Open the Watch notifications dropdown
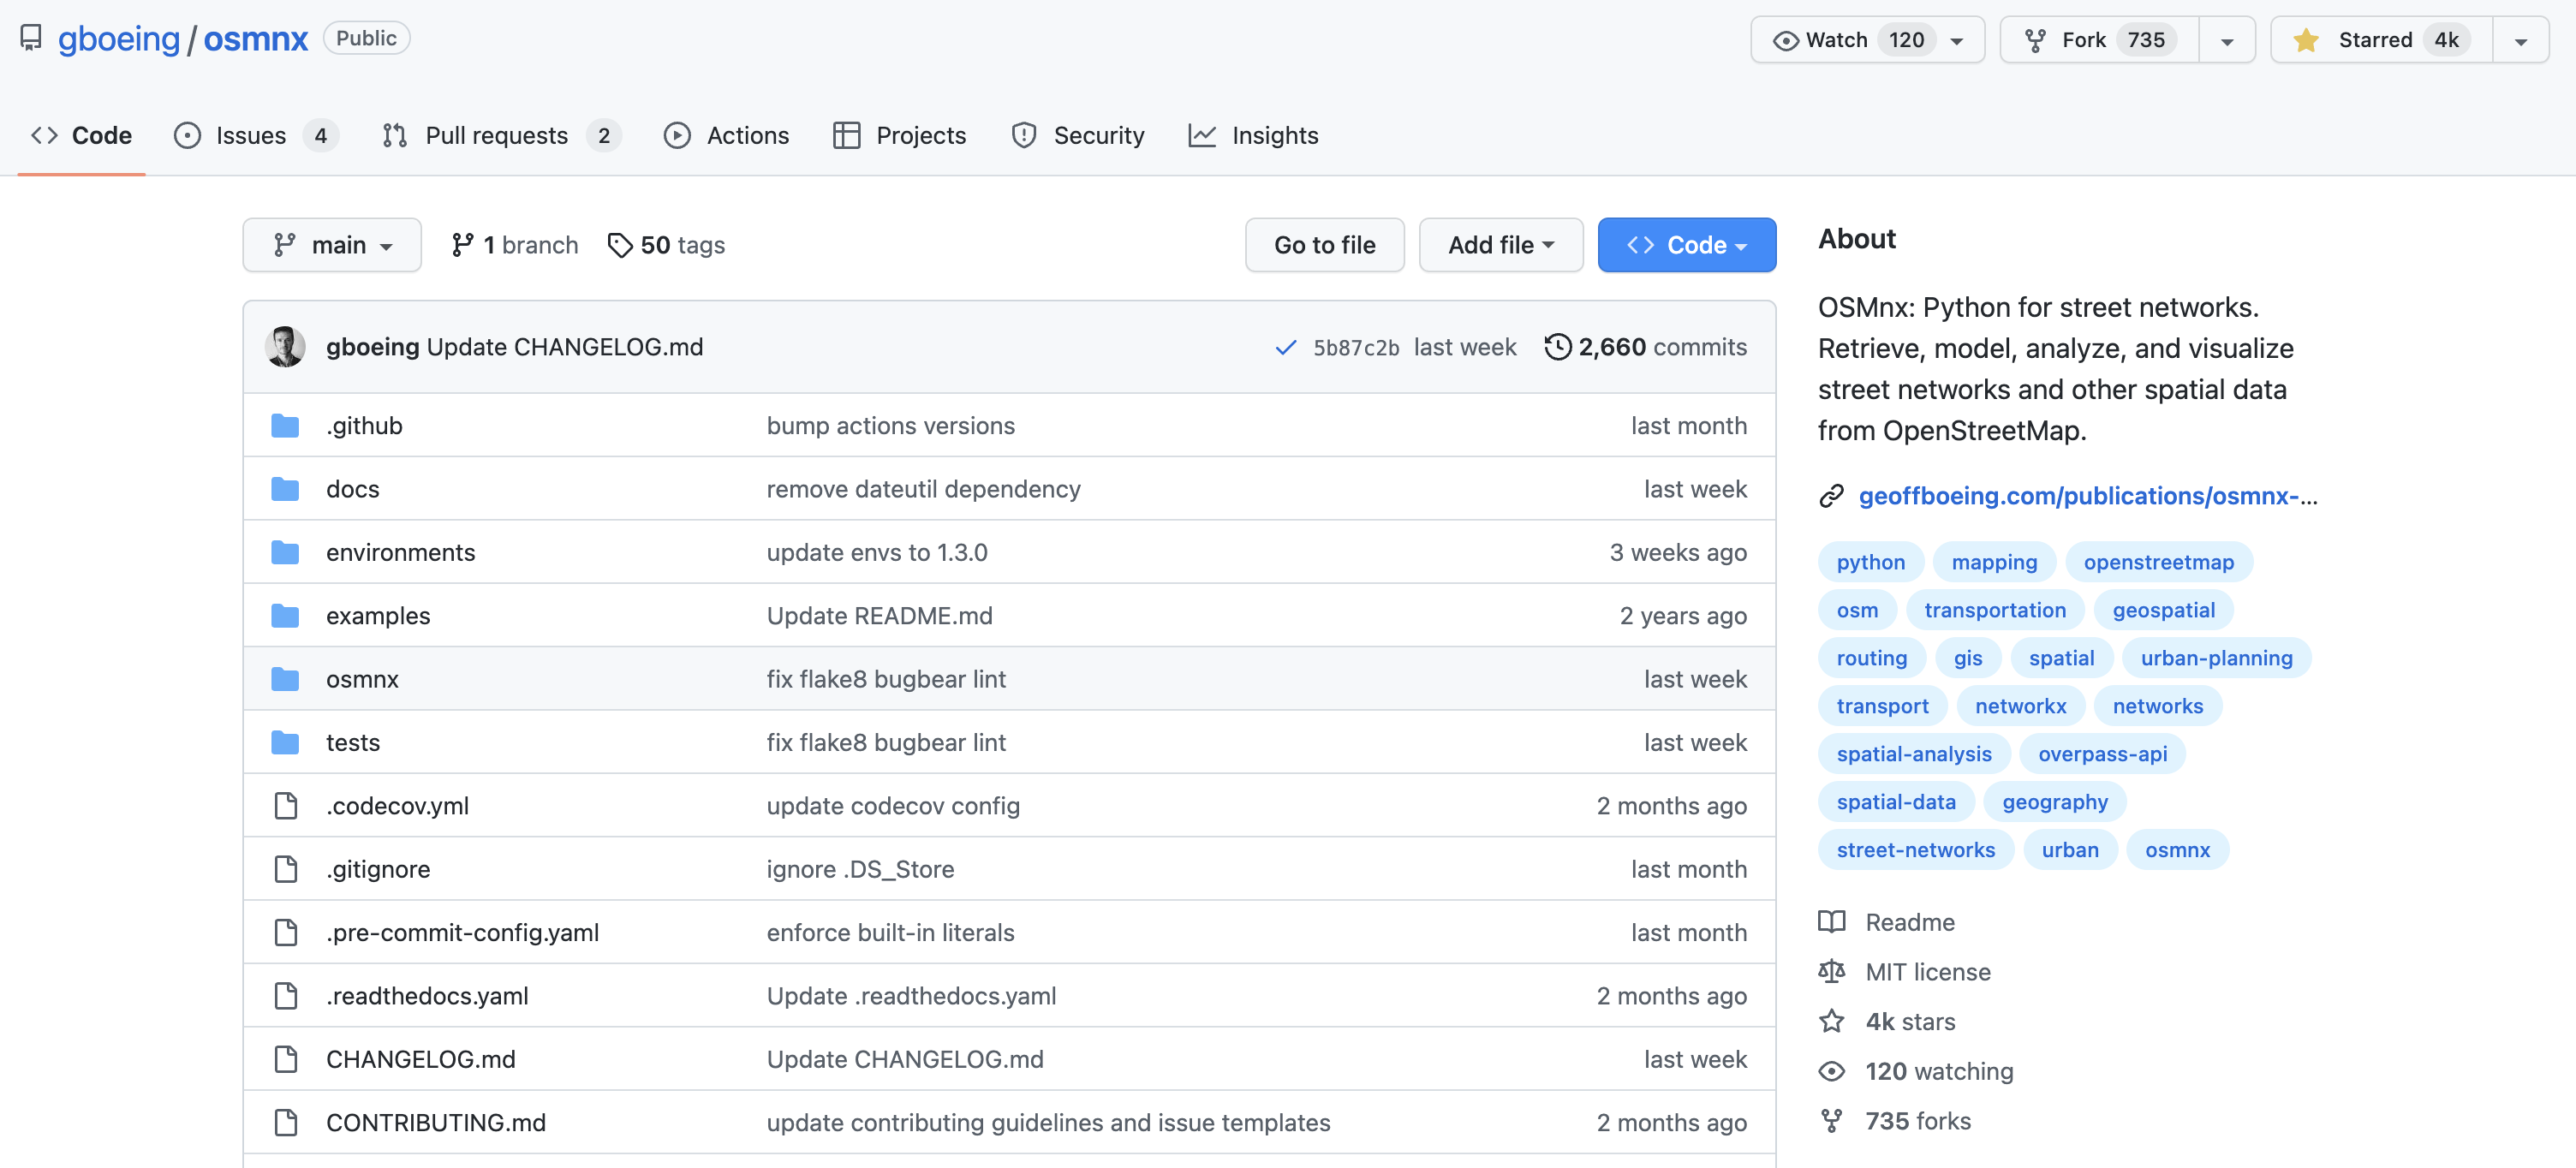The height and width of the screenshot is (1168, 2576). (1867, 40)
